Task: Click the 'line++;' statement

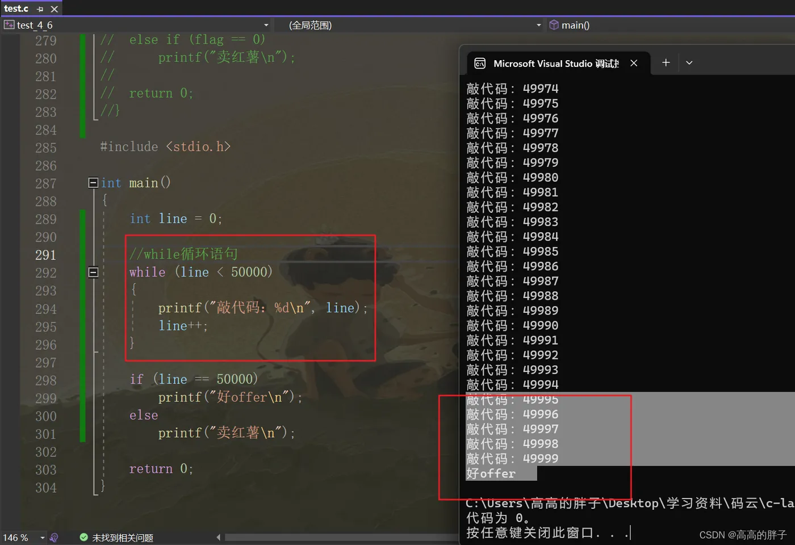Action: 183,326
